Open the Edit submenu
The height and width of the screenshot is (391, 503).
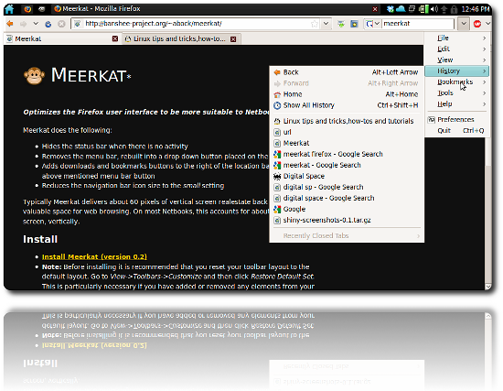456,49
